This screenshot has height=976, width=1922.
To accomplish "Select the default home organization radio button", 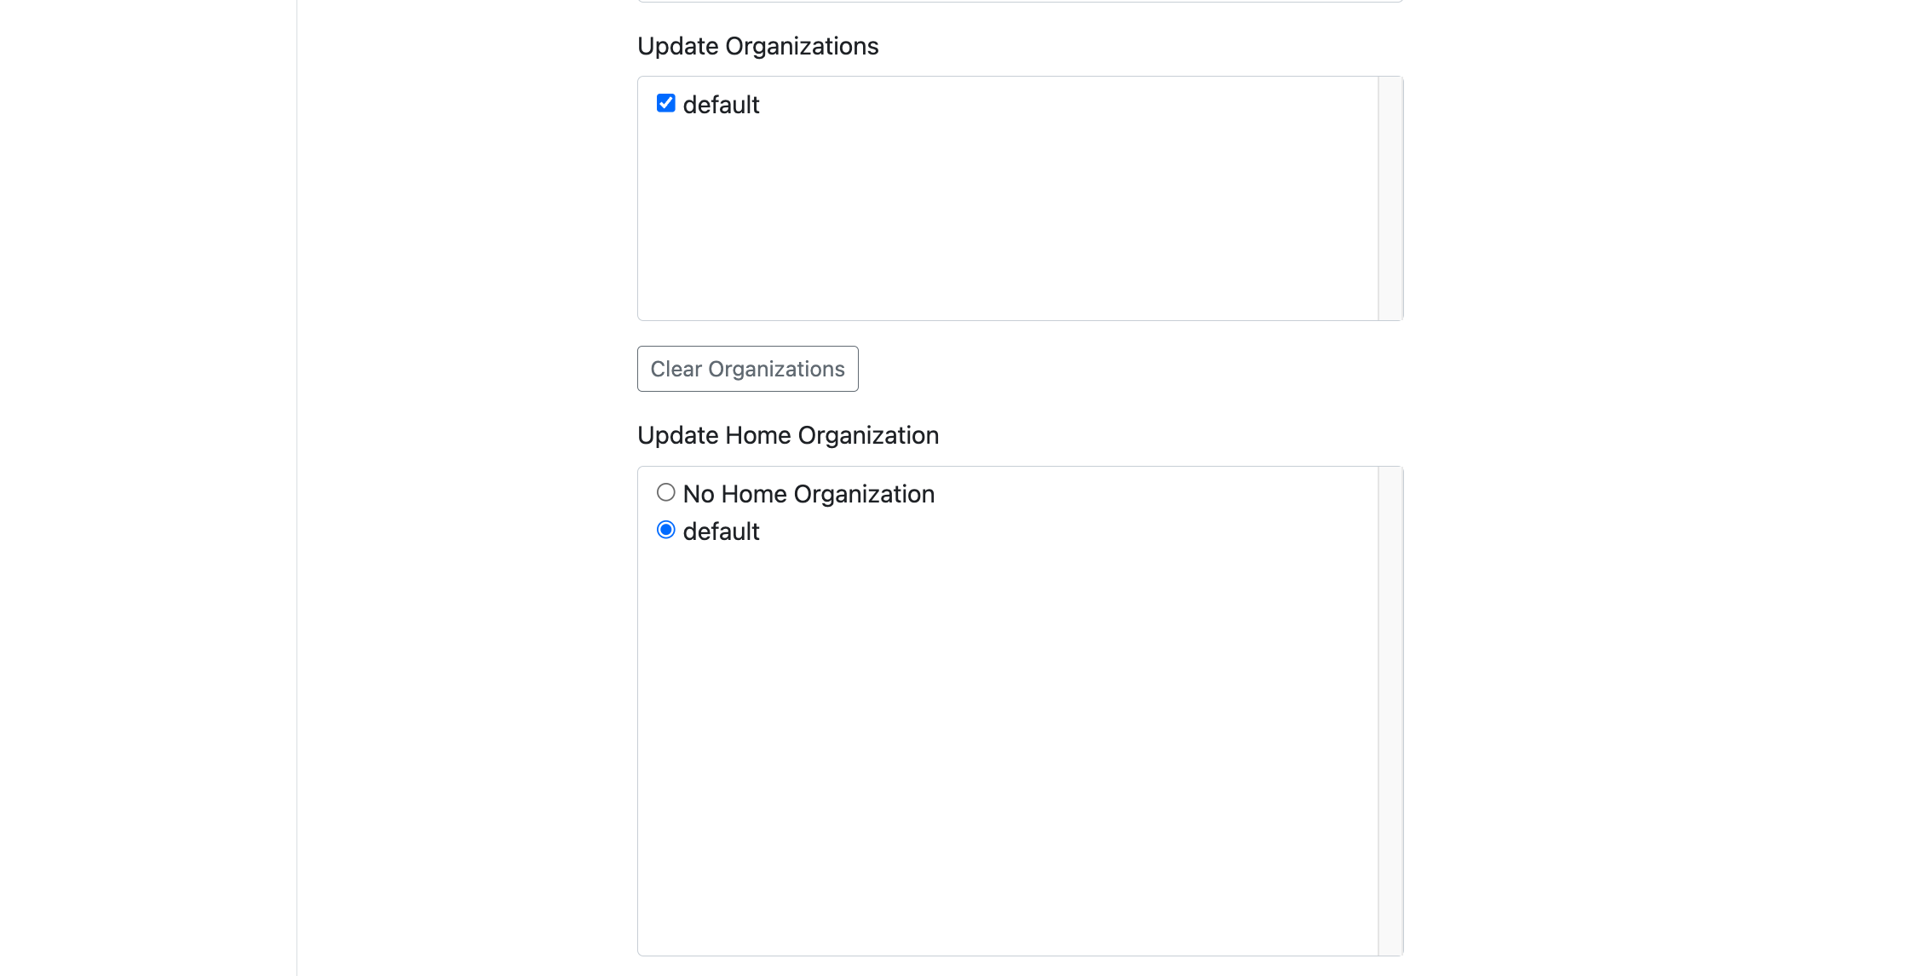I will click(666, 531).
